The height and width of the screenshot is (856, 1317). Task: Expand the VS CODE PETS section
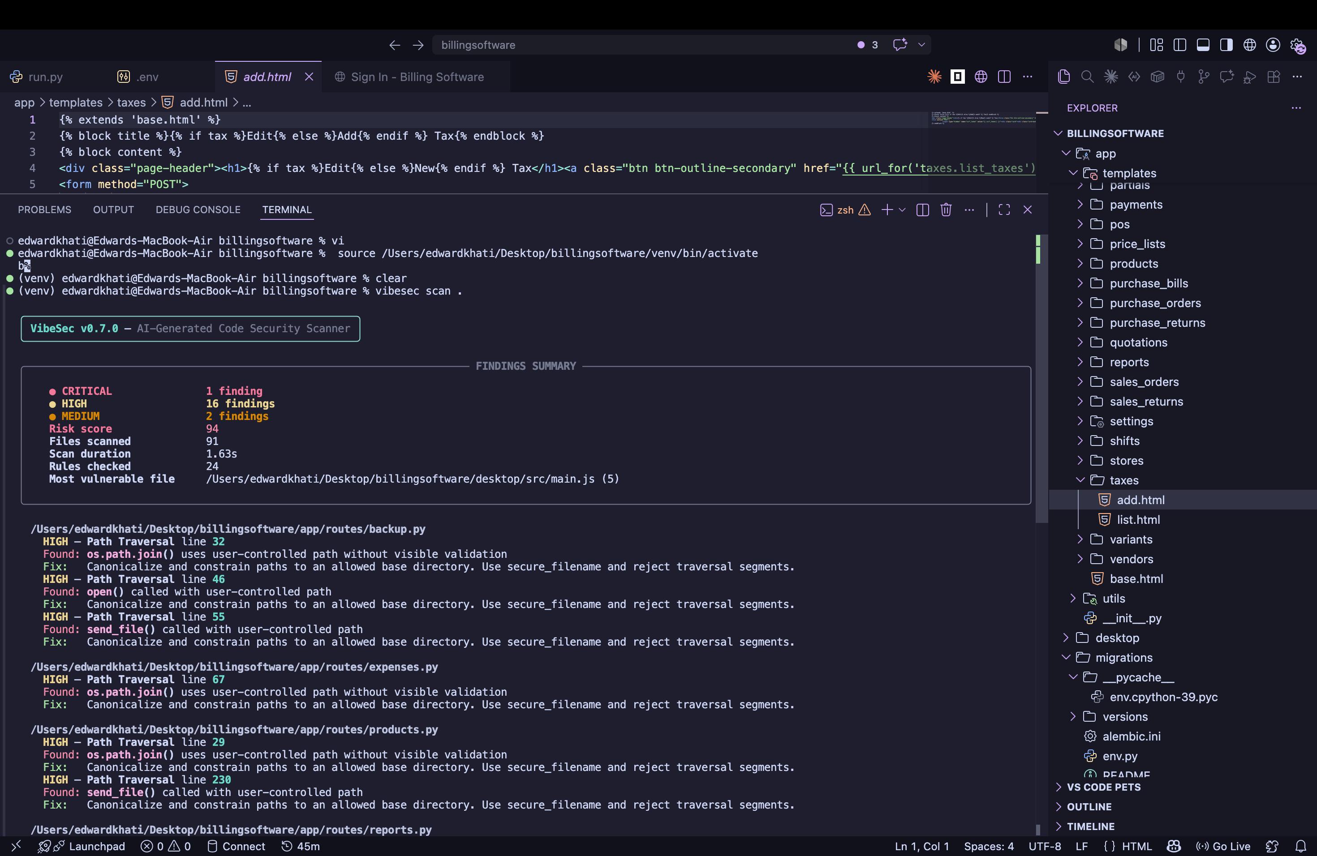click(x=1103, y=787)
